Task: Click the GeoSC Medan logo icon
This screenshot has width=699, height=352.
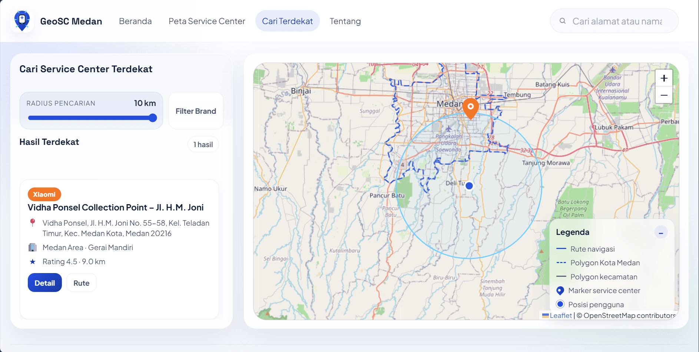Action: 22,21
